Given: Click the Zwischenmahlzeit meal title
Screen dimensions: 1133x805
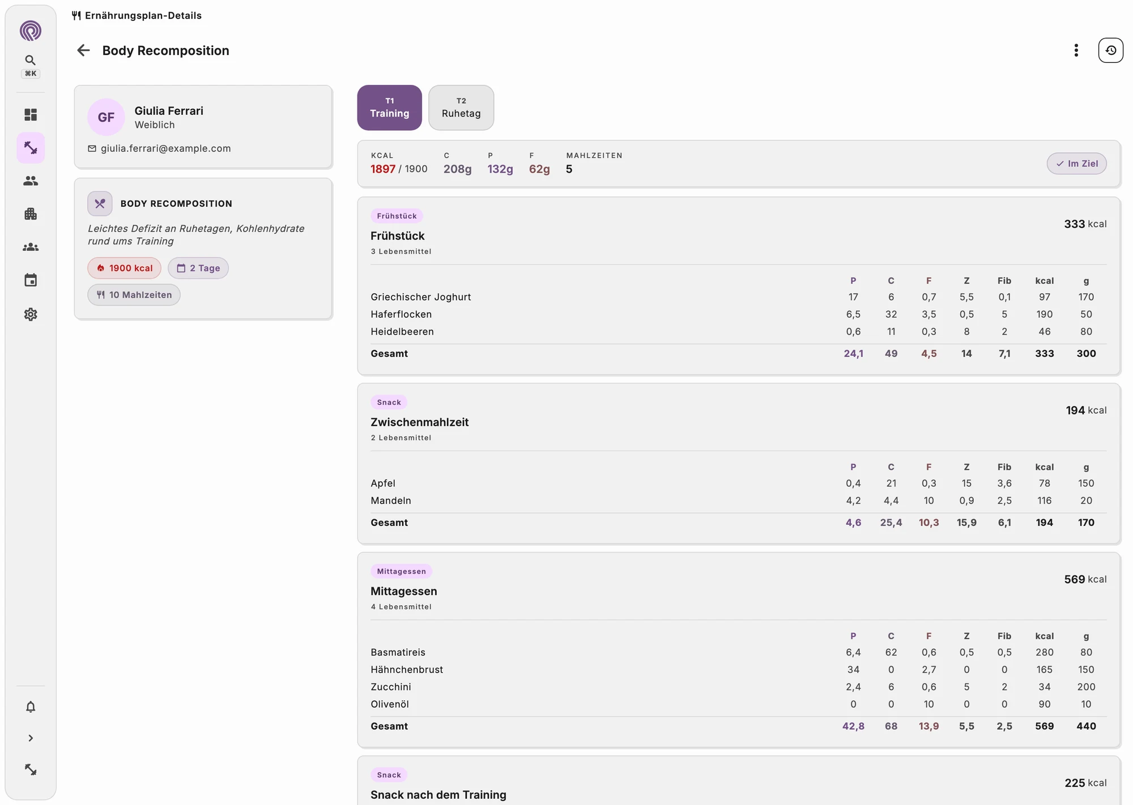Looking at the screenshot, I should tap(419, 422).
